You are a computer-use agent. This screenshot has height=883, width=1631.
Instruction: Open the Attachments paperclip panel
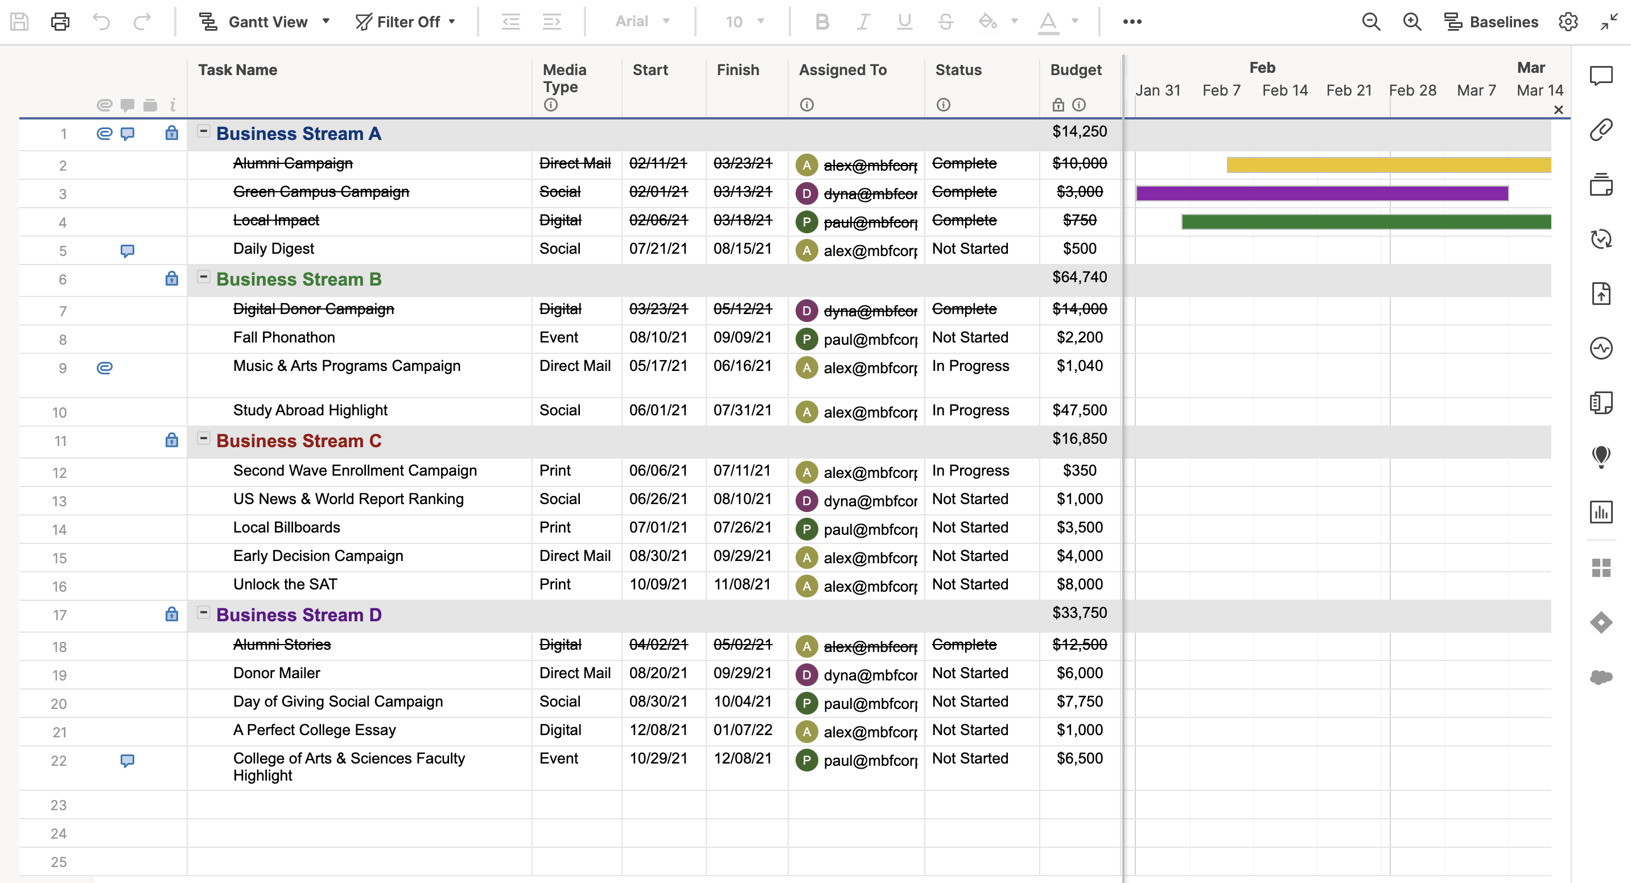(x=1601, y=130)
